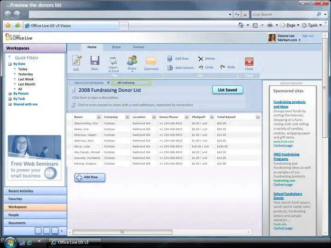Image resolution: width=331 pixels, height=248 pixels.
Task: Click the Favorites star icon
Action: [x=8, y=26]
